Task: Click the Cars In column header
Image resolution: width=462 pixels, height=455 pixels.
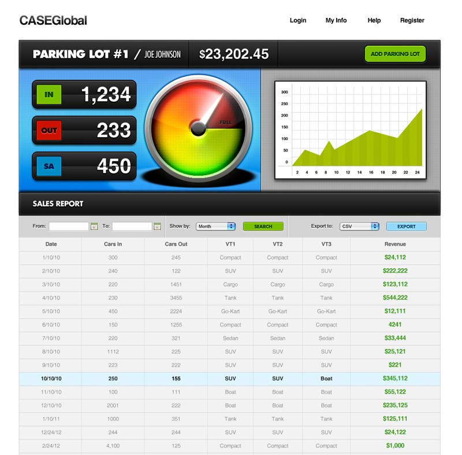Action: tap(113, 244)
